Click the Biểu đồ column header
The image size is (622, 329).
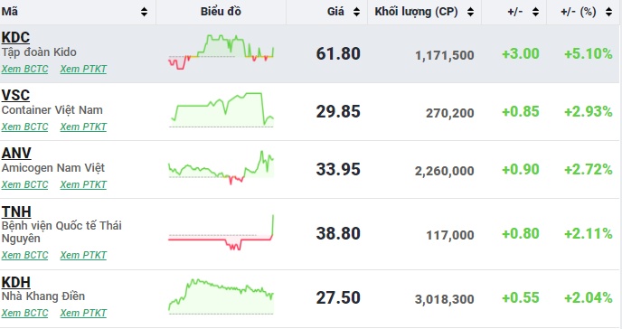[x=221, y=12]
